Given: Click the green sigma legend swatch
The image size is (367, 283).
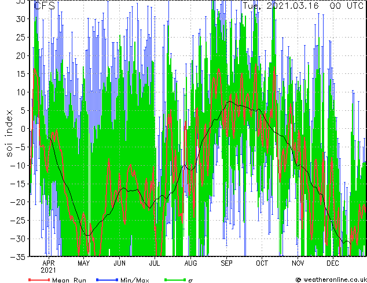Looking at the screenshot, I should point(175,280).
